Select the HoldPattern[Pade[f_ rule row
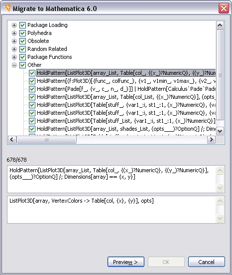Image resolution: width=232 pixels, height=275 pixels. 126,89
